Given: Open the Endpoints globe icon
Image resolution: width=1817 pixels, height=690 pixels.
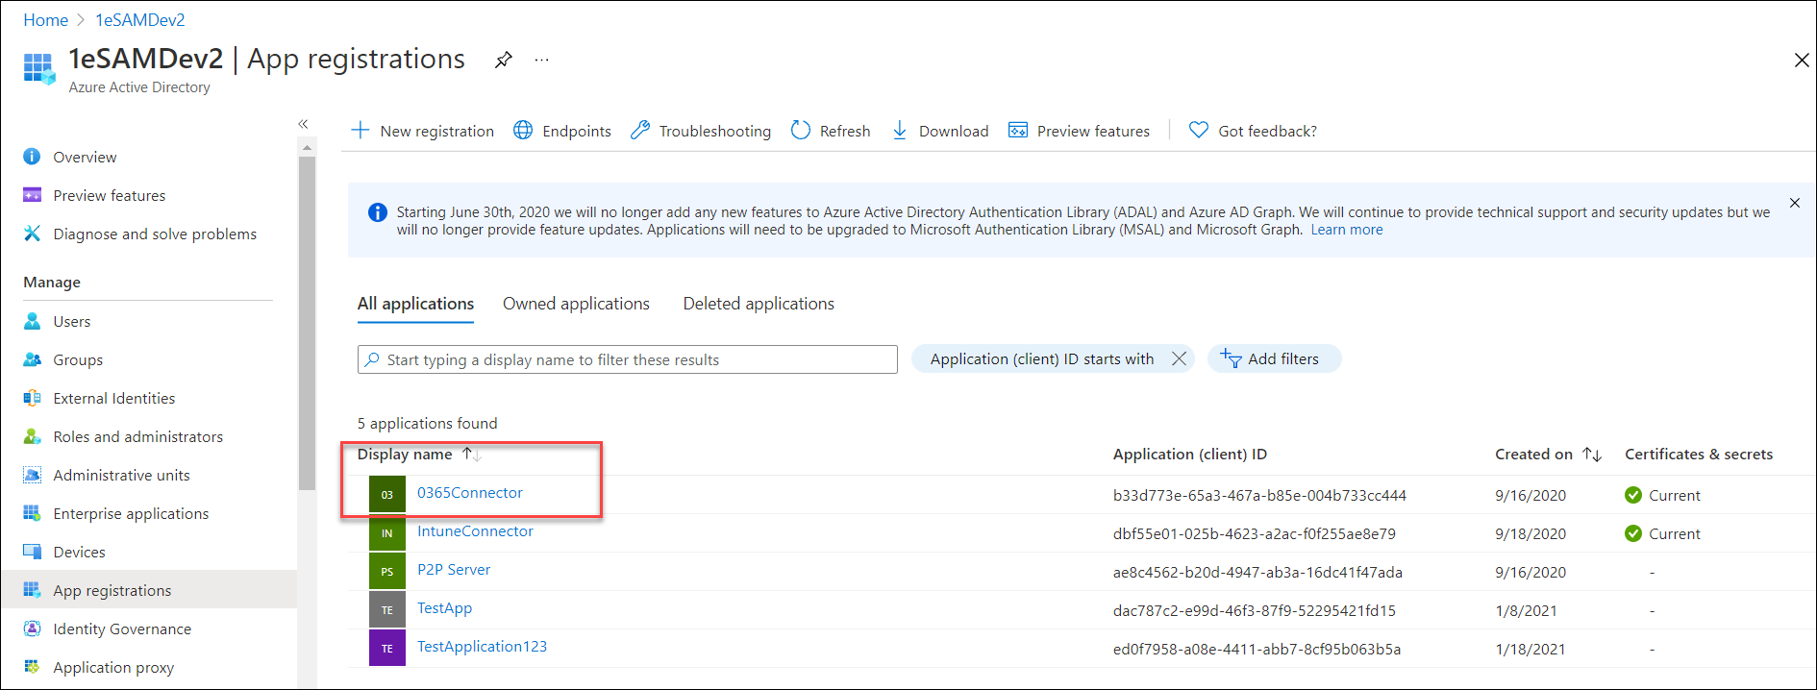Looking at the screenshot, I should tap(523, 131).
